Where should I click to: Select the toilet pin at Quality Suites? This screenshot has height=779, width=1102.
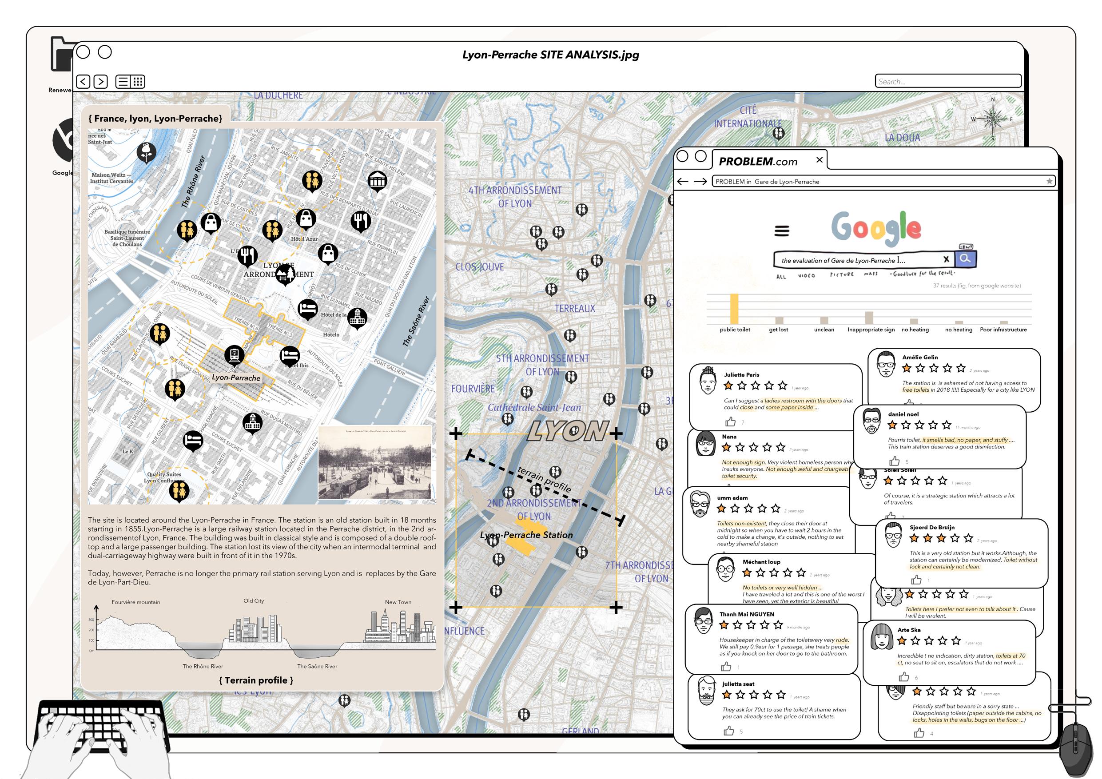click(x=179, y=492)
